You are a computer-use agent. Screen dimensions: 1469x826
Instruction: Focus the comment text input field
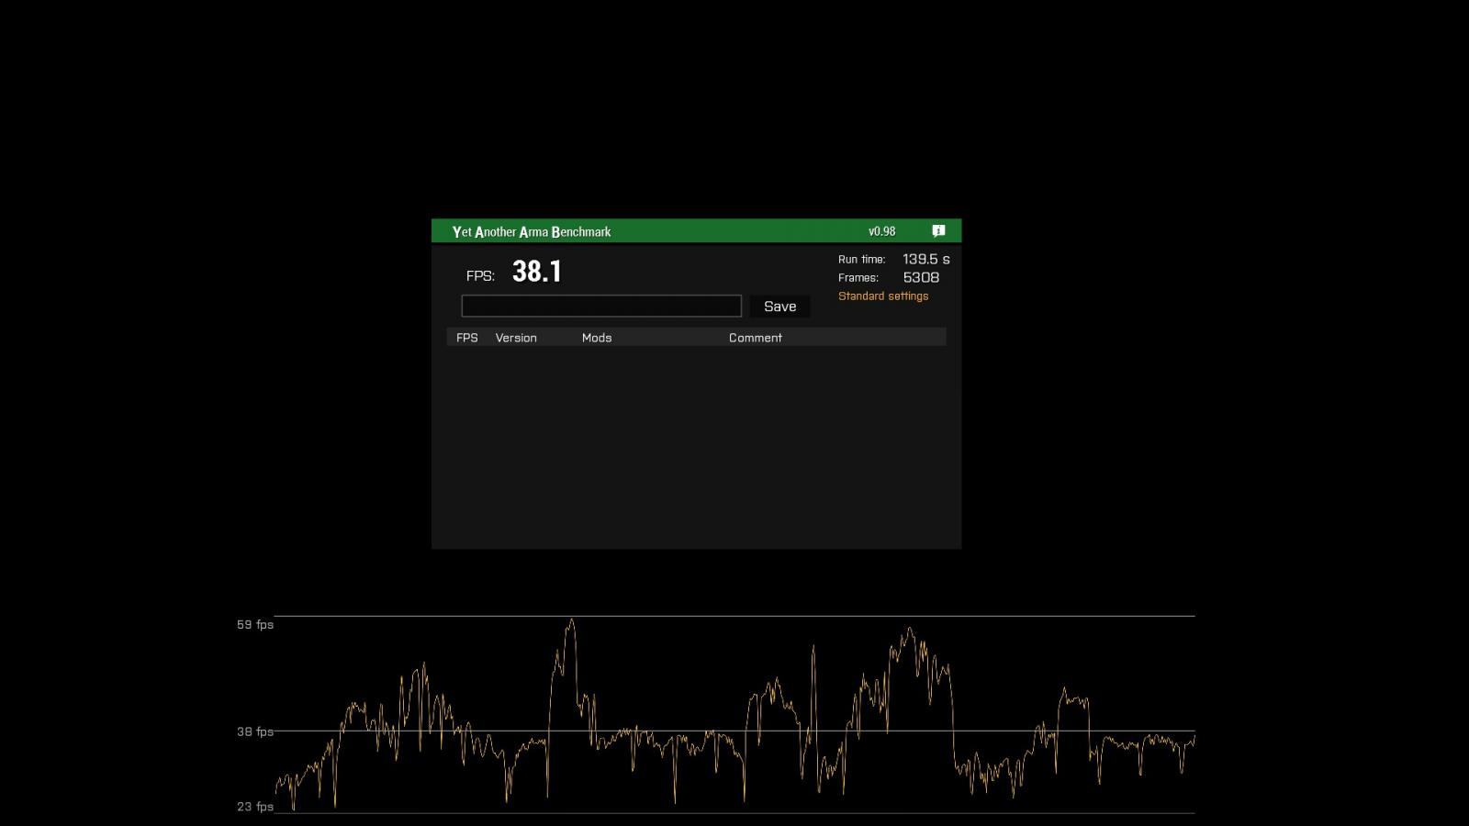601,306
